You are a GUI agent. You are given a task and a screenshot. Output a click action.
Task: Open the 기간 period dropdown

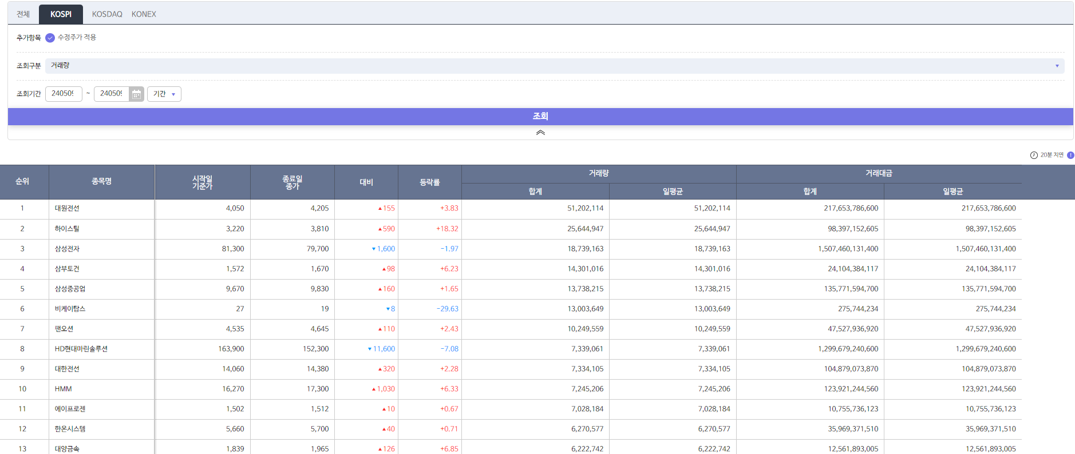(164, 94)
